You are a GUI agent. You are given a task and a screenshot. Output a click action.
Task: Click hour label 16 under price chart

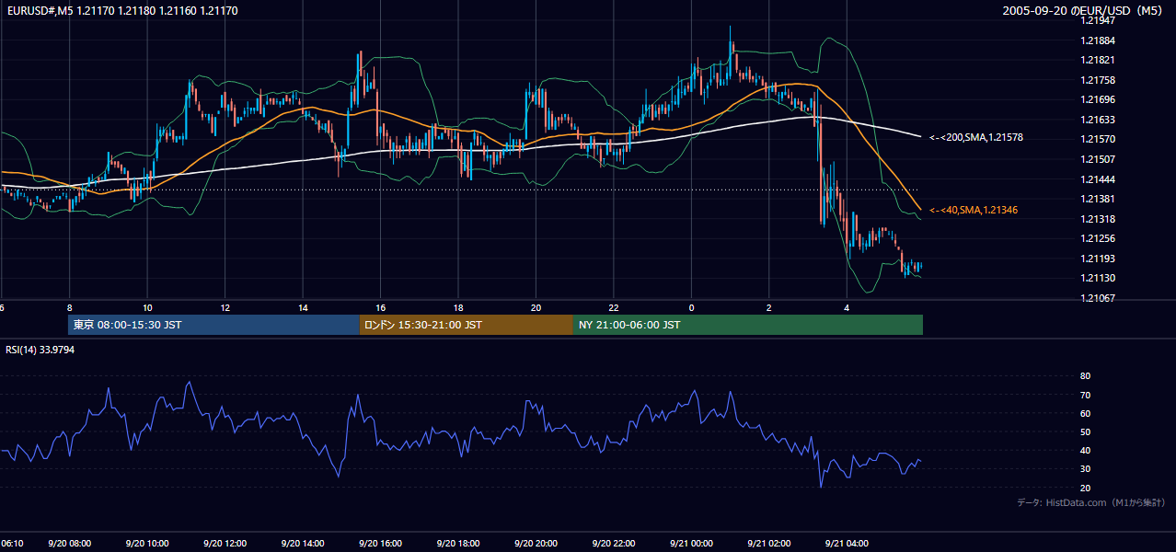(x=380, y=307)
